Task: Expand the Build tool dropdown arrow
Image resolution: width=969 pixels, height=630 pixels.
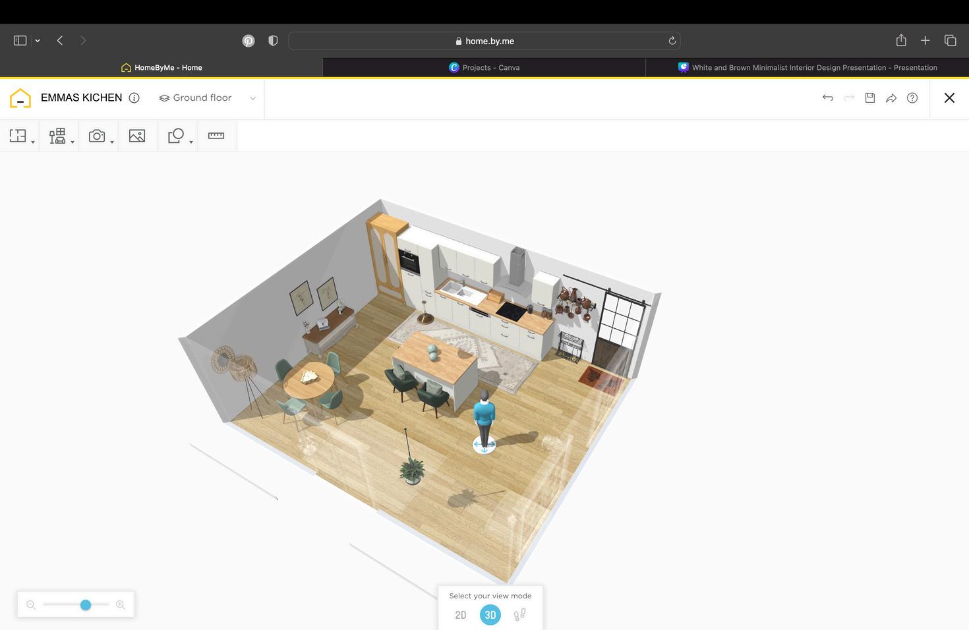Action: (x=33, y=142)
